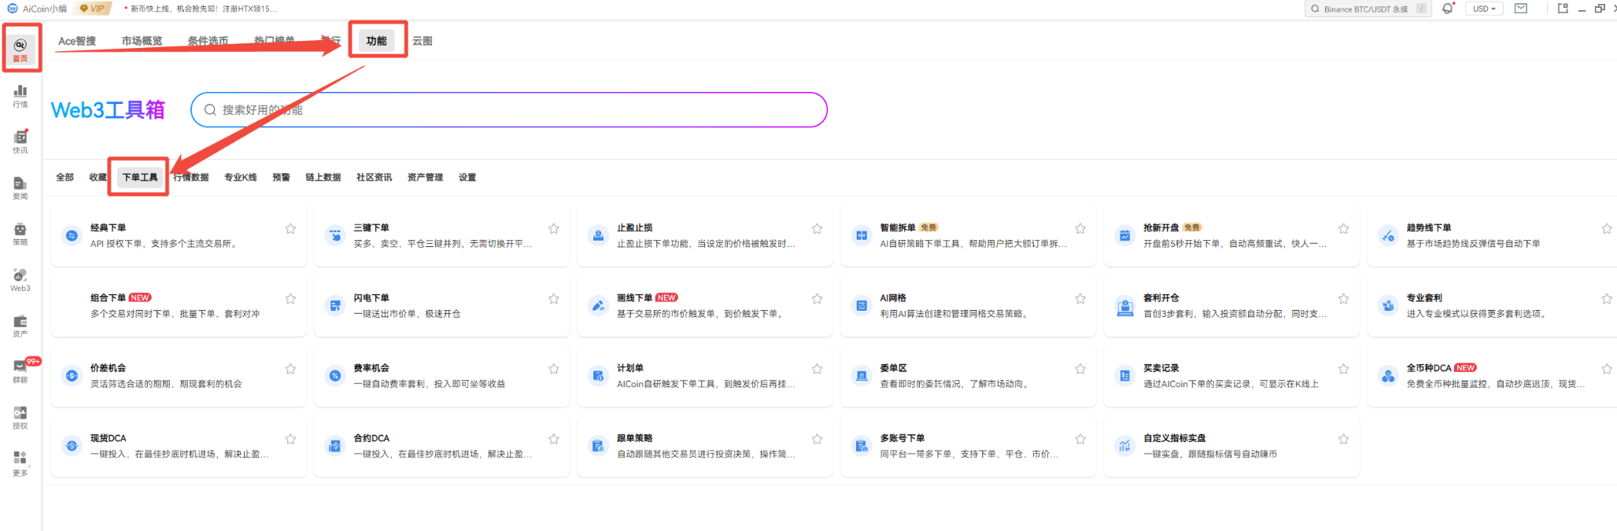Click the 经典下单 card icon
The width and height of the screenshot is (1617, 531).
pyautogui.click(x=72, y=235)
